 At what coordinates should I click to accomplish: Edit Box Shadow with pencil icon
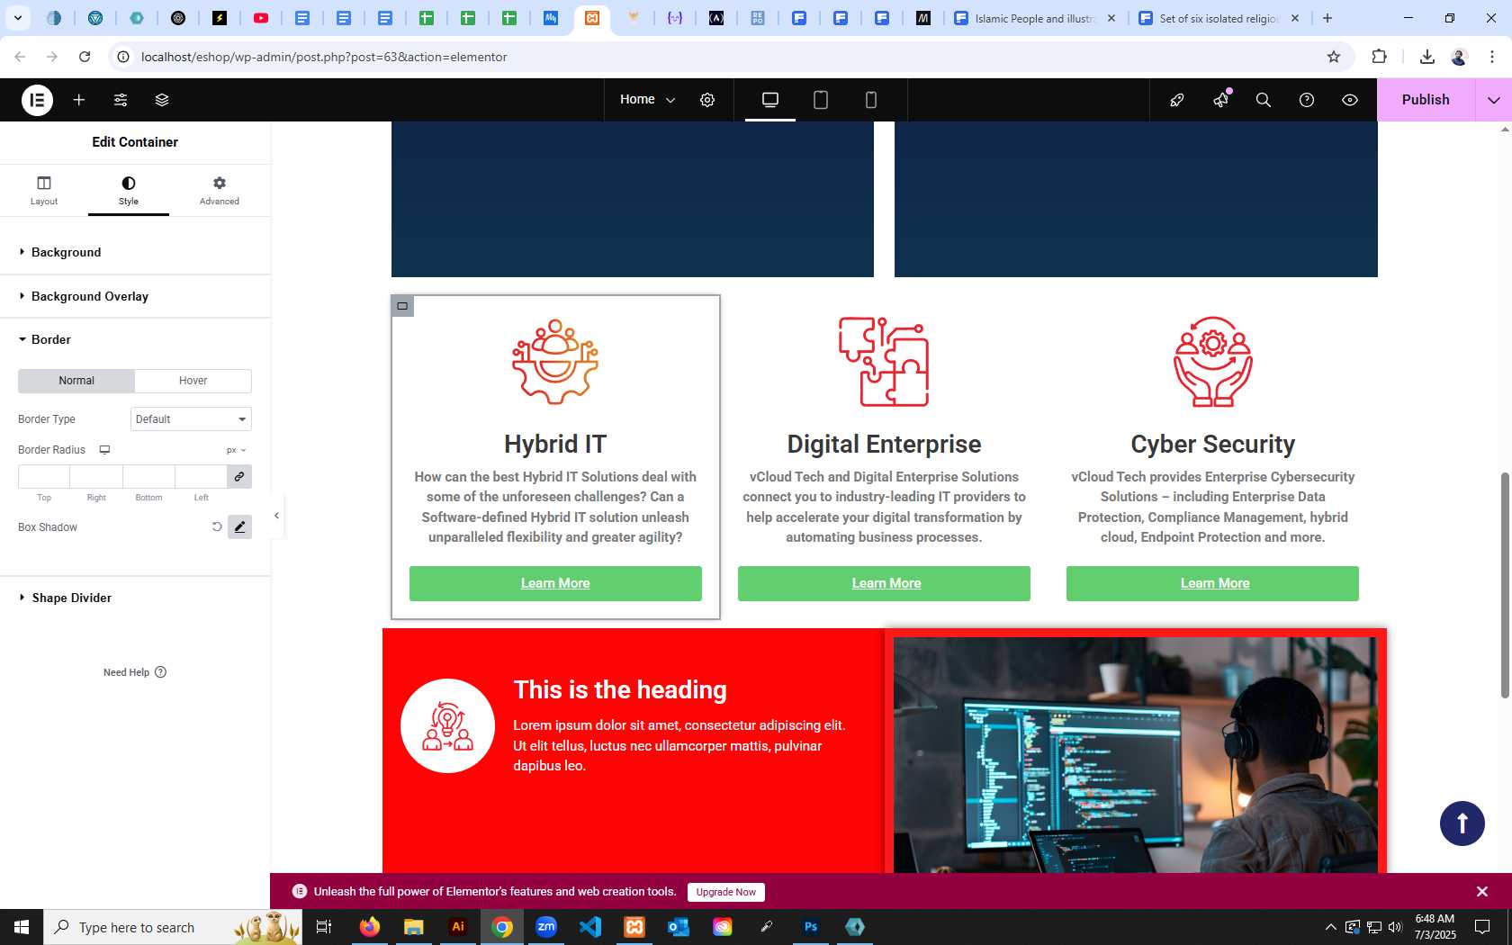pos(239,527)
